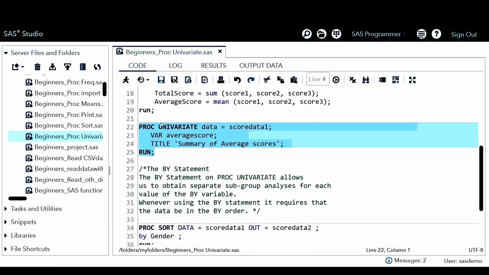Expand the File Shortcuts section
This screenshot has width=489, height=275.
(x=5, y=249)
